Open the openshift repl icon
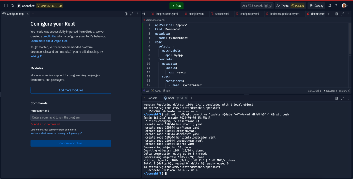The width and height of the screenshot is (353, 179). click(x=19, y=6)
